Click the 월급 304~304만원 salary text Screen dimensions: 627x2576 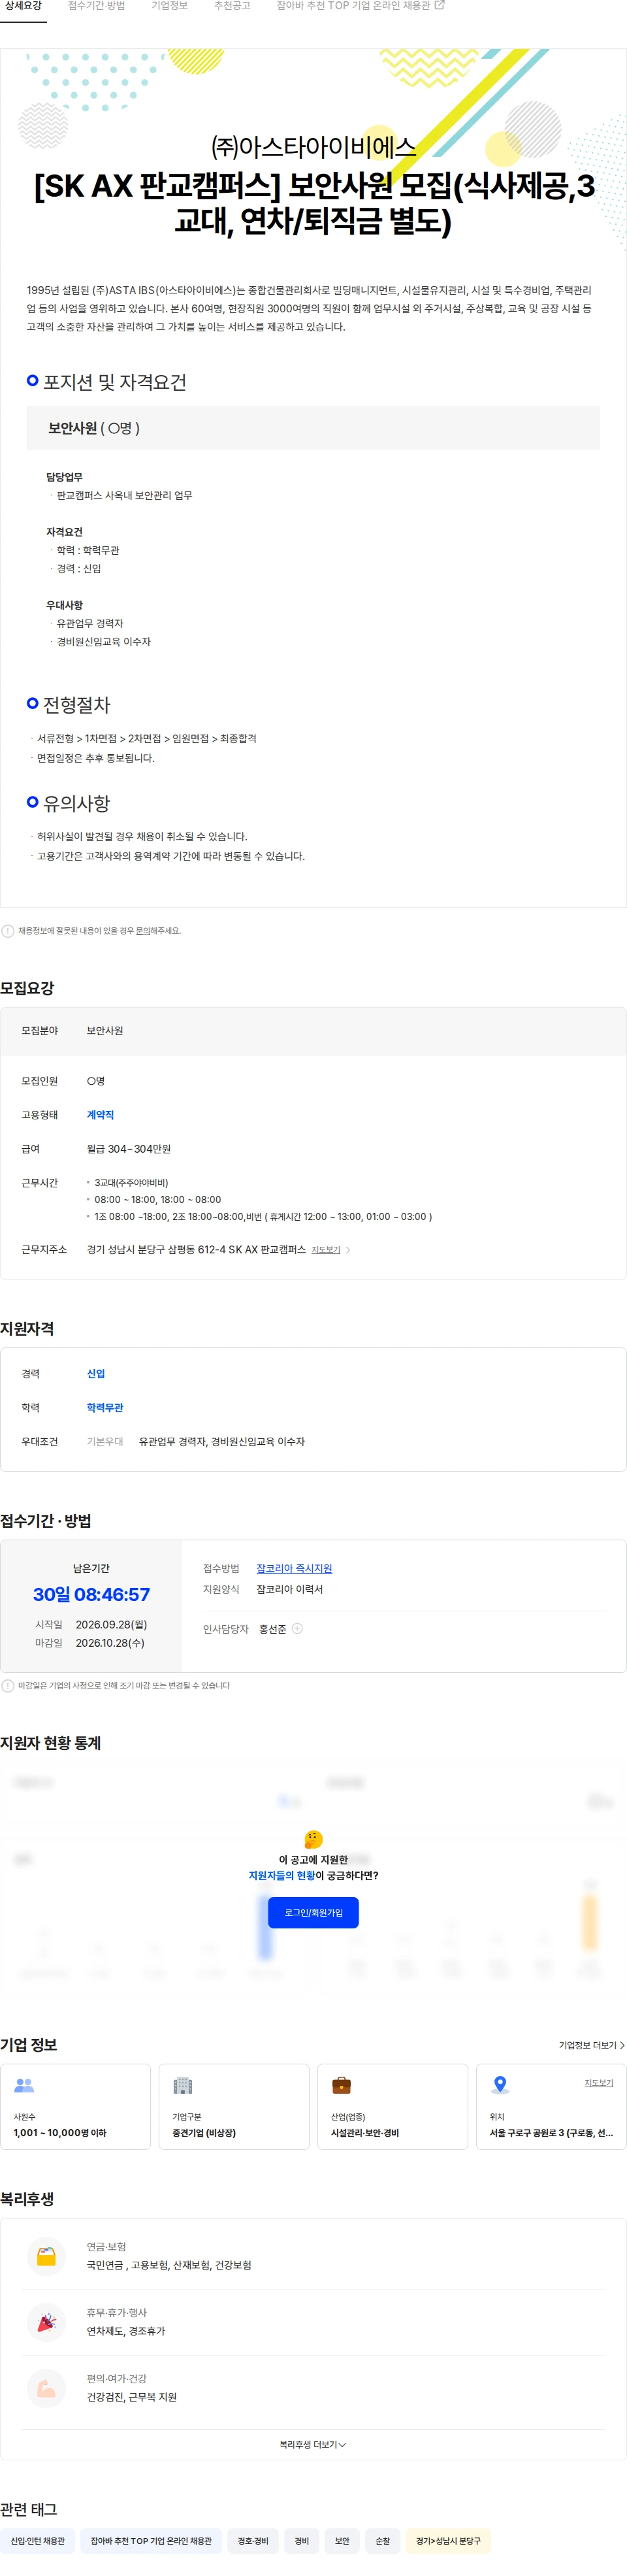click(129, 1149)
